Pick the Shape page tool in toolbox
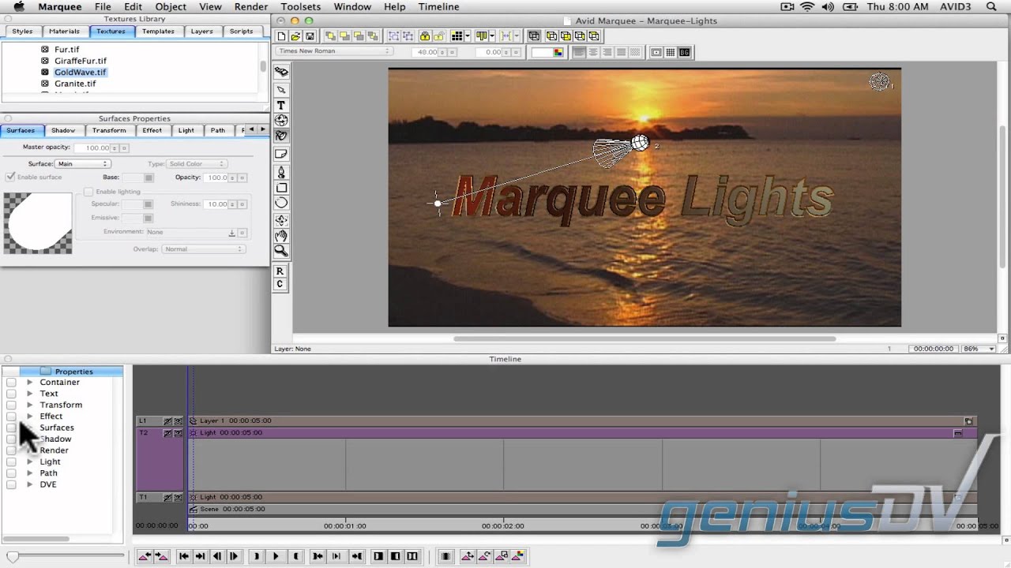 pyautogui.click(x=280, y=154)
